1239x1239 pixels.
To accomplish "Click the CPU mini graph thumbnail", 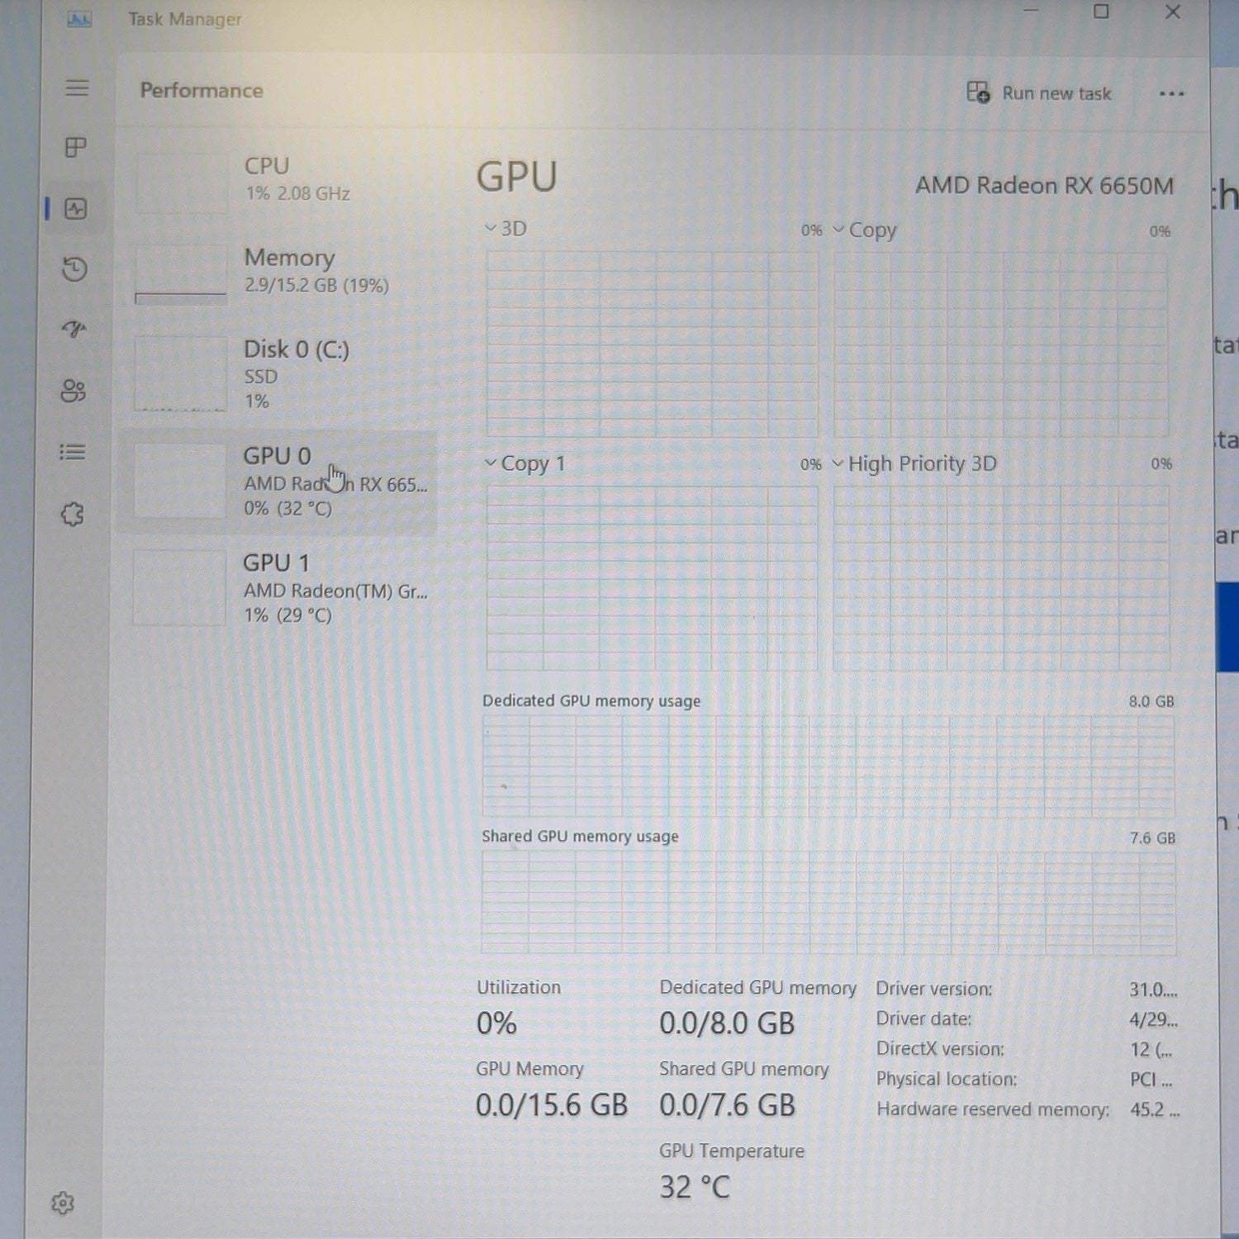I will click(x=181, y=183).
